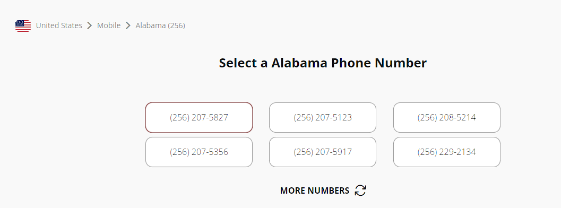Choose the 208-prefix phone number option

(x=447, y=118)
